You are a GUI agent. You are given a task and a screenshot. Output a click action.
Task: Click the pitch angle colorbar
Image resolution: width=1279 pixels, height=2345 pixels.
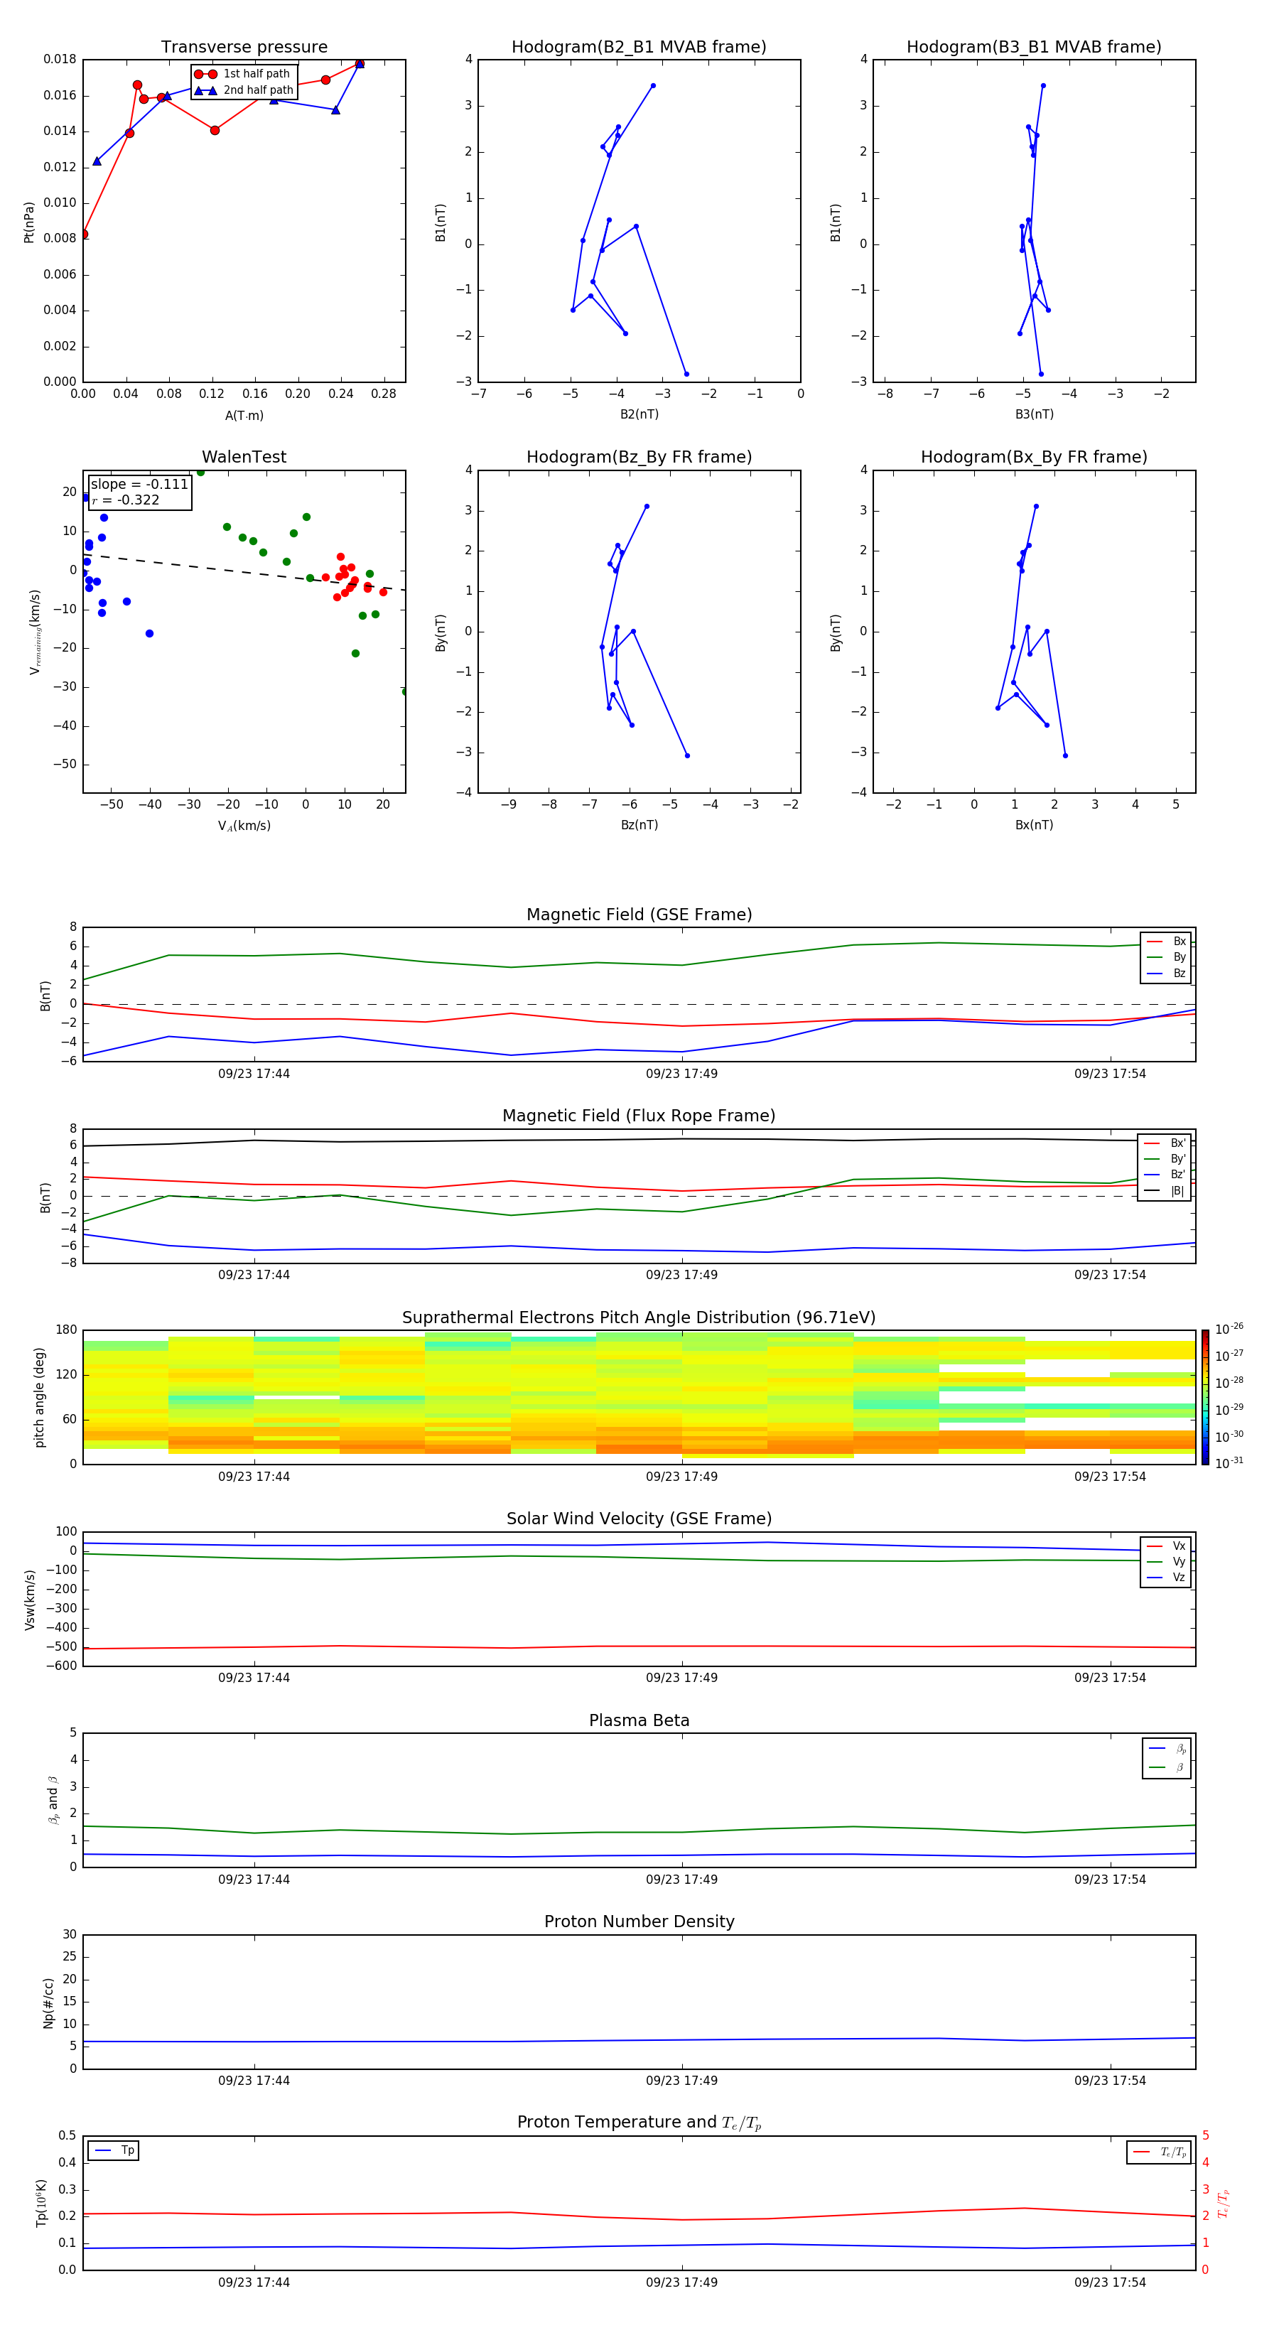[x=1204, y=1397]
